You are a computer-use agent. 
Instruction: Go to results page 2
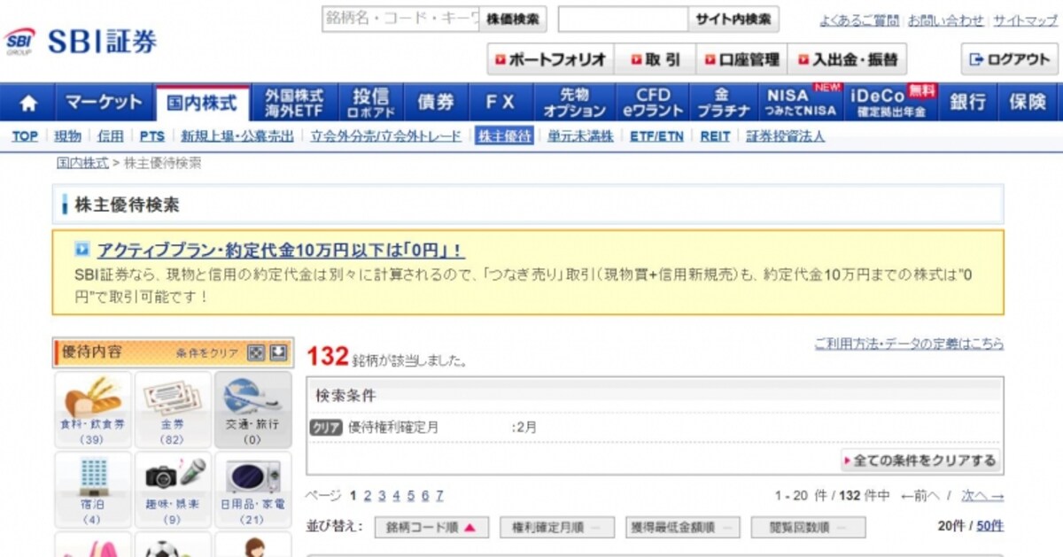[x=368, y=496]
